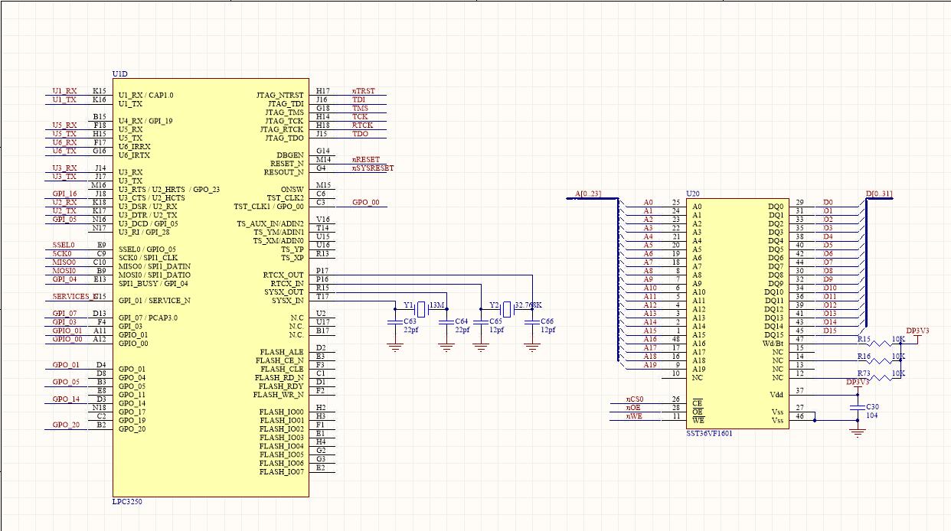Click the RTCK net label
The height and width of the screenshot is (531, 951).
362,125
